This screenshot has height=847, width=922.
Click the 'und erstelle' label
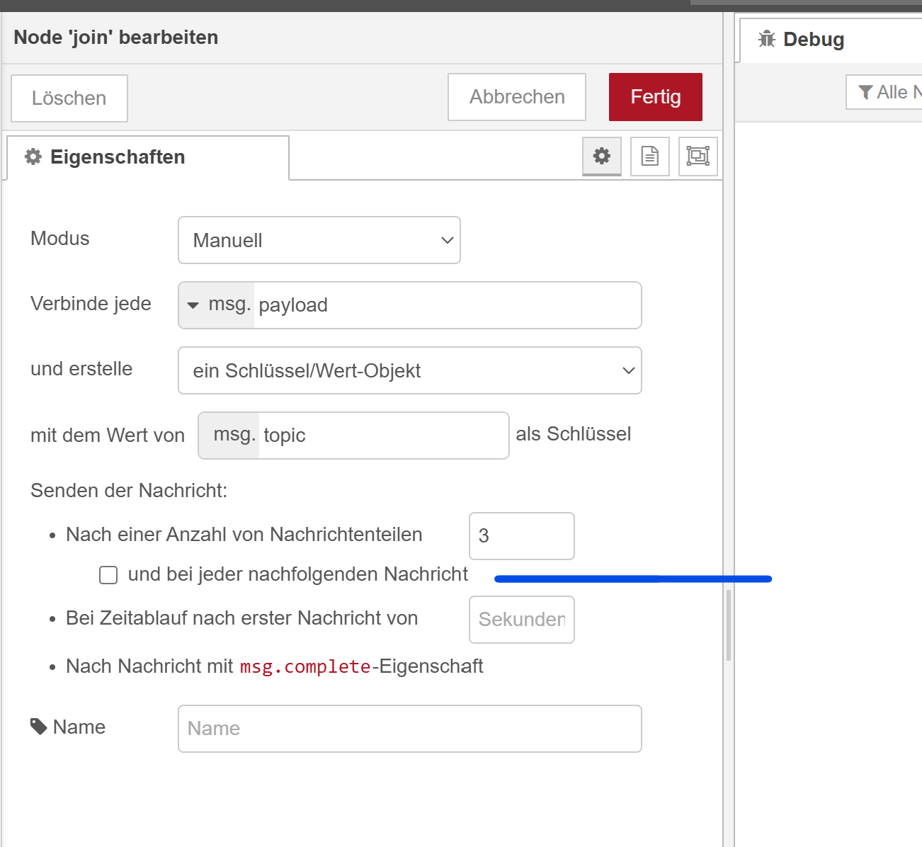click(81, 369)
